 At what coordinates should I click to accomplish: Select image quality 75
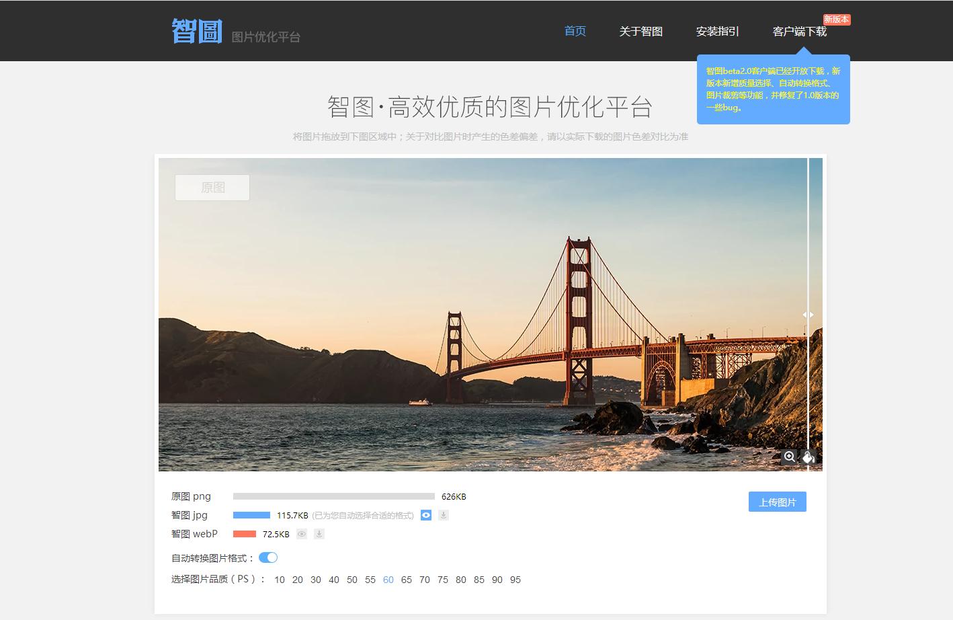[x=443, y=580]
